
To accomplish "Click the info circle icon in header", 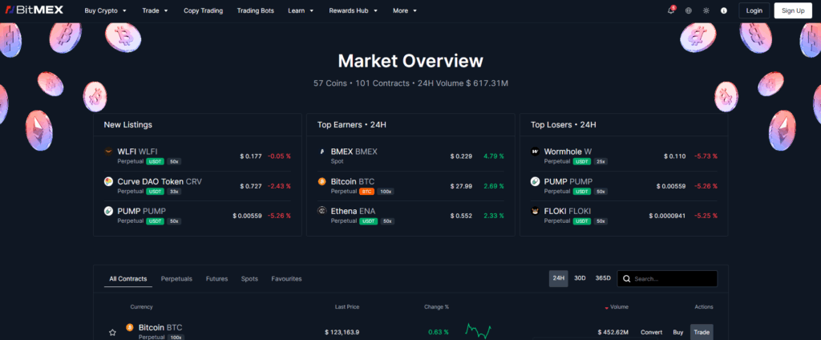I will [724, 10].
